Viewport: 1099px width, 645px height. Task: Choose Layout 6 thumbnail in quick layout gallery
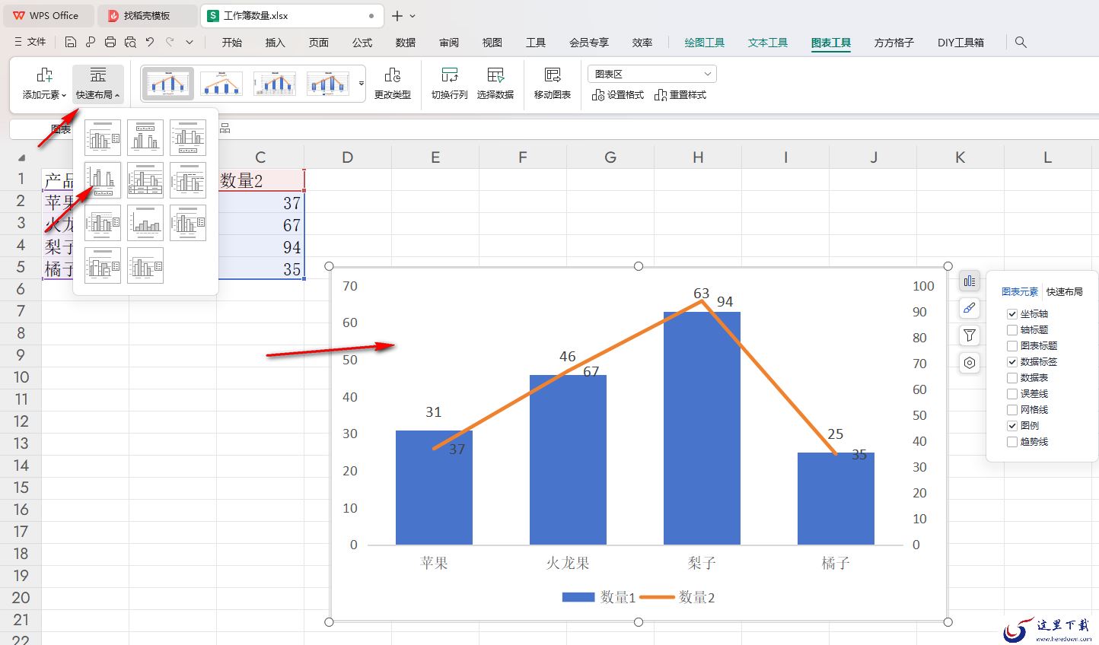click(188, 180)
